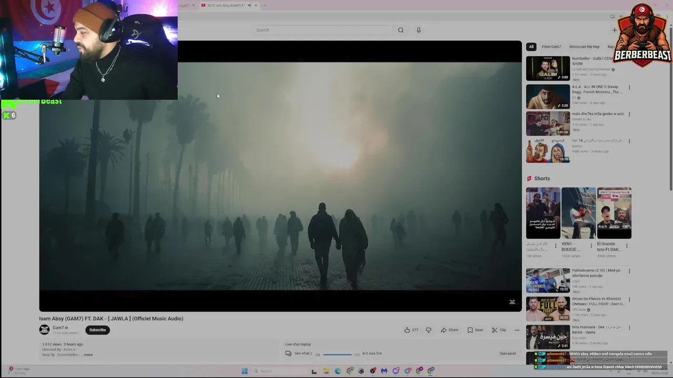Image resolution: width=673 pixels, height=378 pixels.
Task: Click the live chat replay bubble icon
Action: 288,353
